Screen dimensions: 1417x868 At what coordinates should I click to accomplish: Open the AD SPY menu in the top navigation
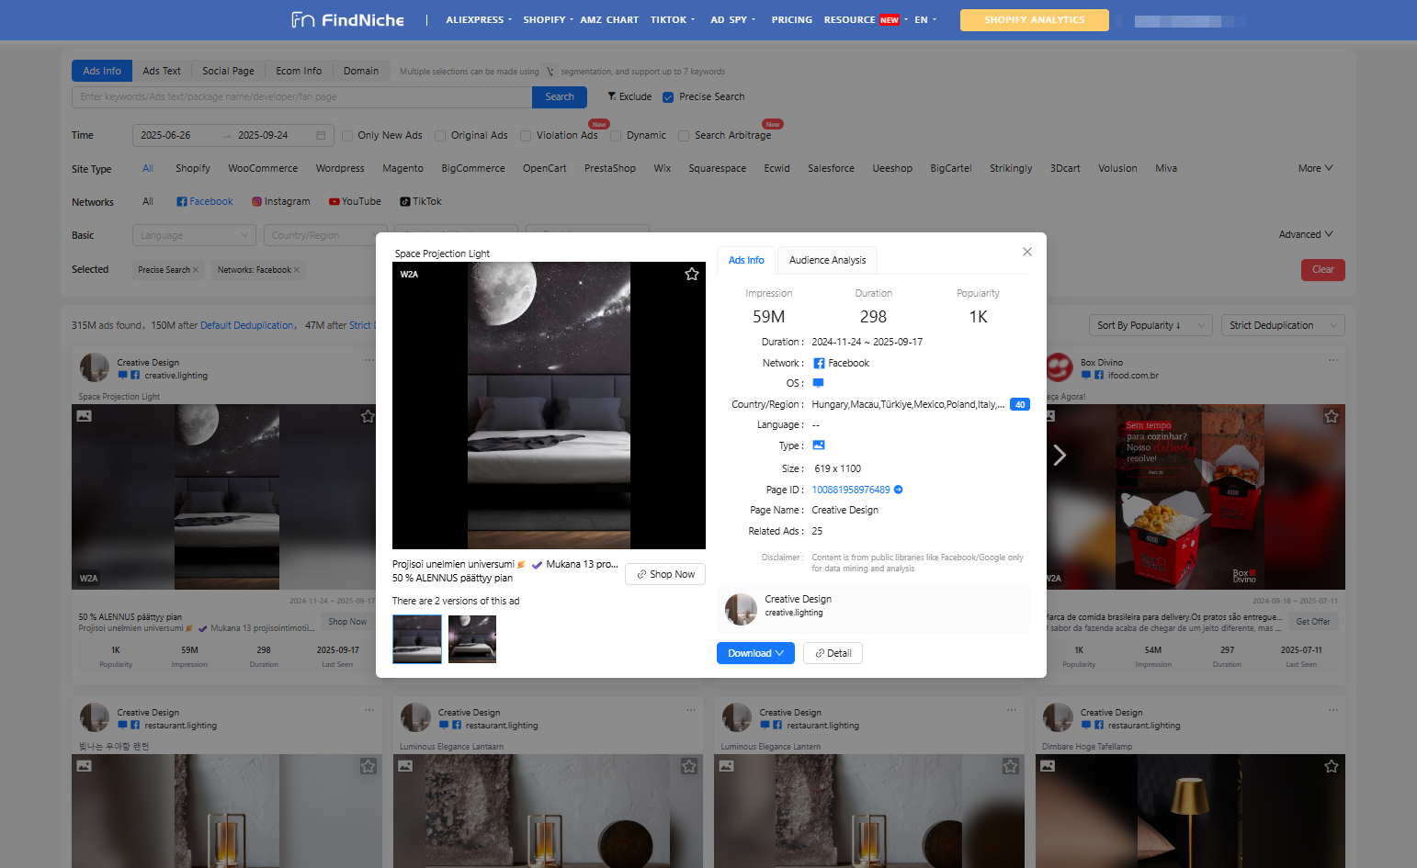pos(730,19)
